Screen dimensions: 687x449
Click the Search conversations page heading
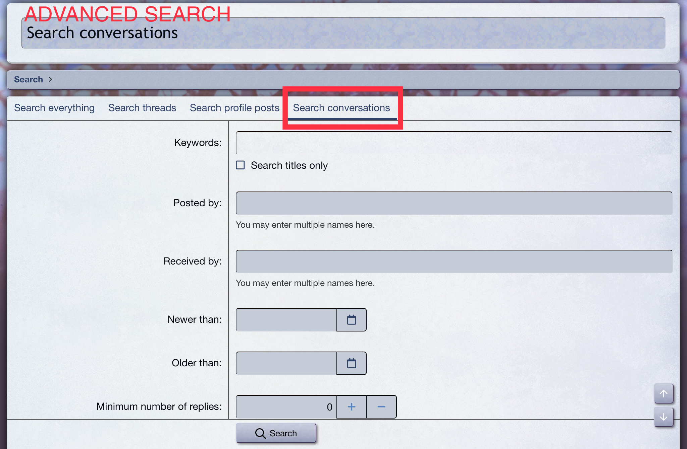click(102, 33)
